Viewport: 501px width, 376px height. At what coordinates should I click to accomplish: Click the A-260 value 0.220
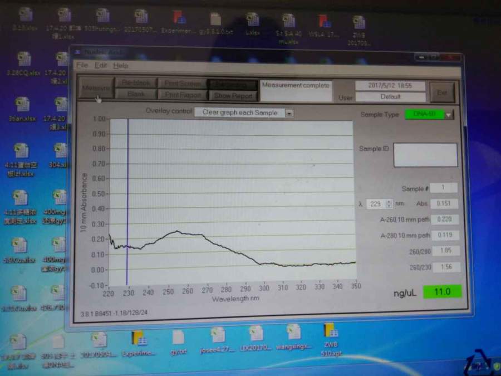(444, 219)
